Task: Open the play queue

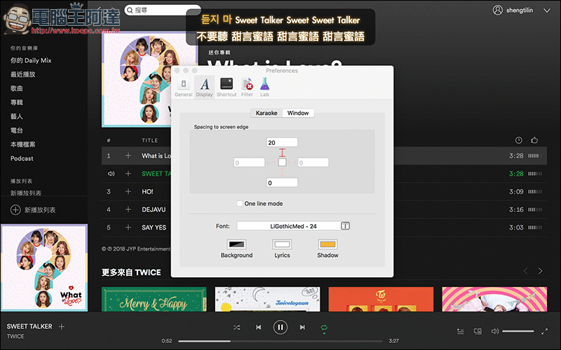Action: pos(461,331)
